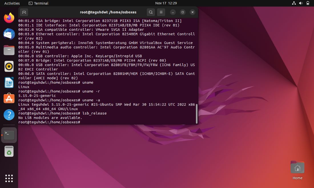Maximize the terminal window
Viewport: 314px width, 188px height.
click(183, 12)
